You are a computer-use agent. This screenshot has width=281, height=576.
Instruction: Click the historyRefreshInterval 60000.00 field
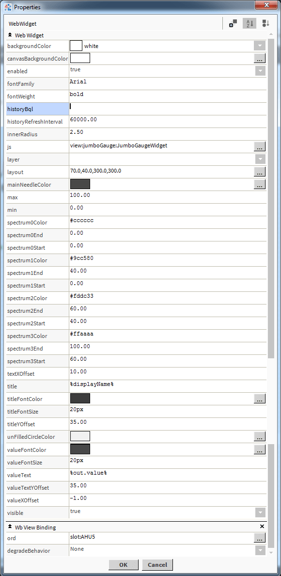(x=168, y=122)
